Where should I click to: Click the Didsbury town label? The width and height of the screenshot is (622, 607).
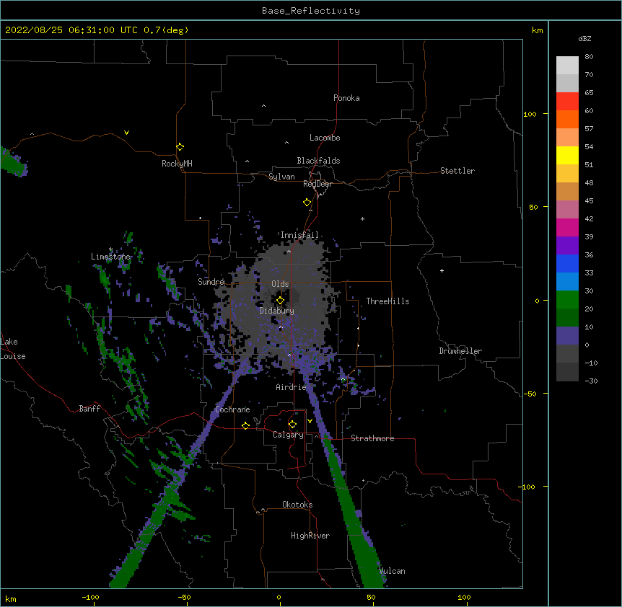click(277, 311)
